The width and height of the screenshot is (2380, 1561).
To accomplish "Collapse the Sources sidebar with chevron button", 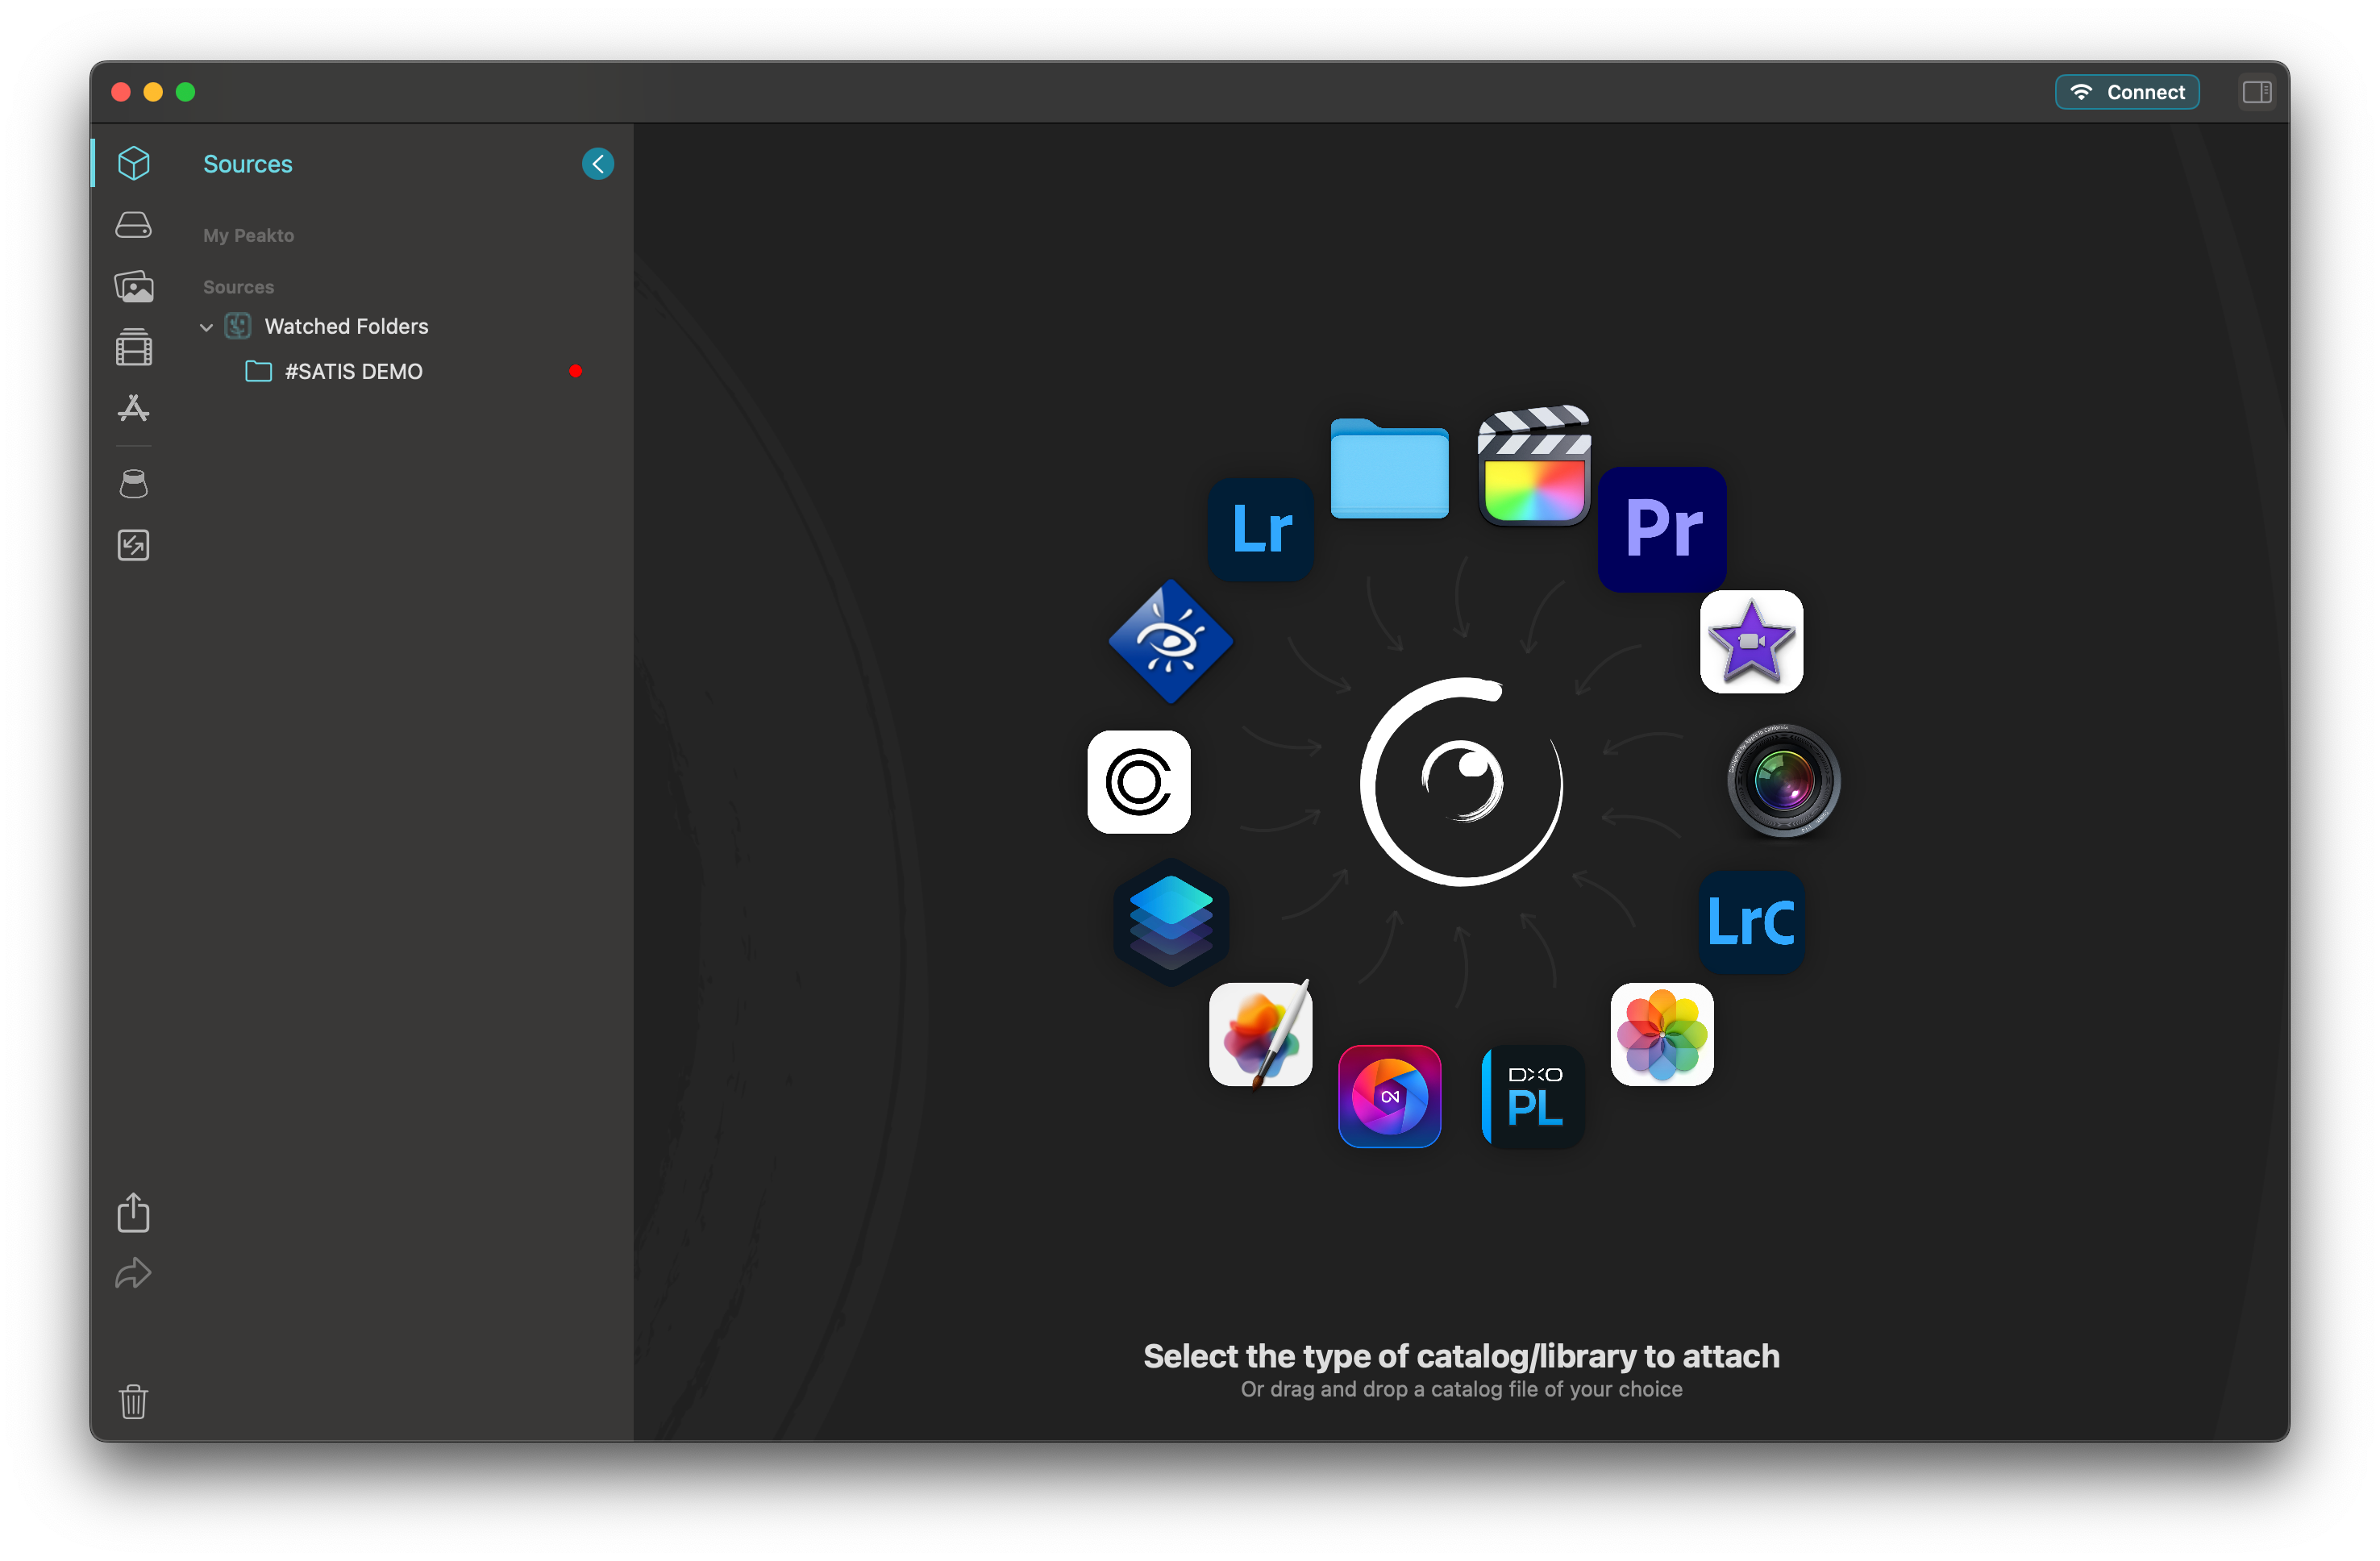I will 597,164.
